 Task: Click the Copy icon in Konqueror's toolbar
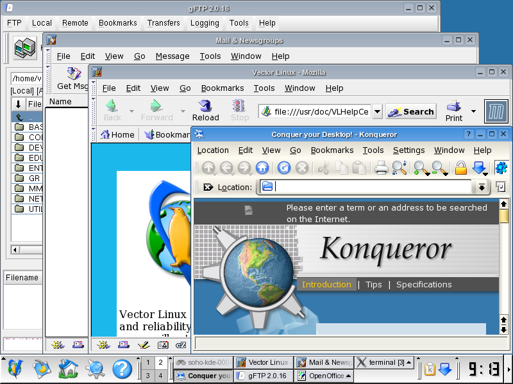point(342,168)
